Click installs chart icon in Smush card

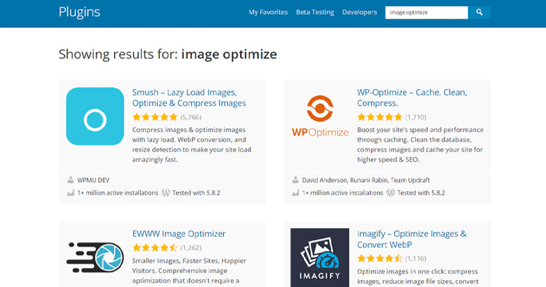(70, 192)
